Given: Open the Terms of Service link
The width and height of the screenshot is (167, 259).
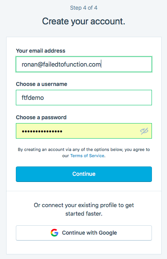Looking at the screenshot, I should 87,156.
